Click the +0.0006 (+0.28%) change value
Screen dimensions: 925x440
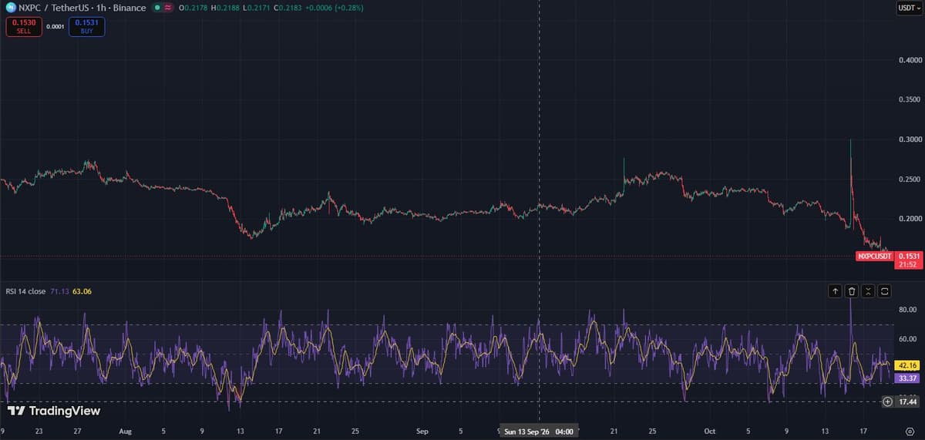coord(335,8)
